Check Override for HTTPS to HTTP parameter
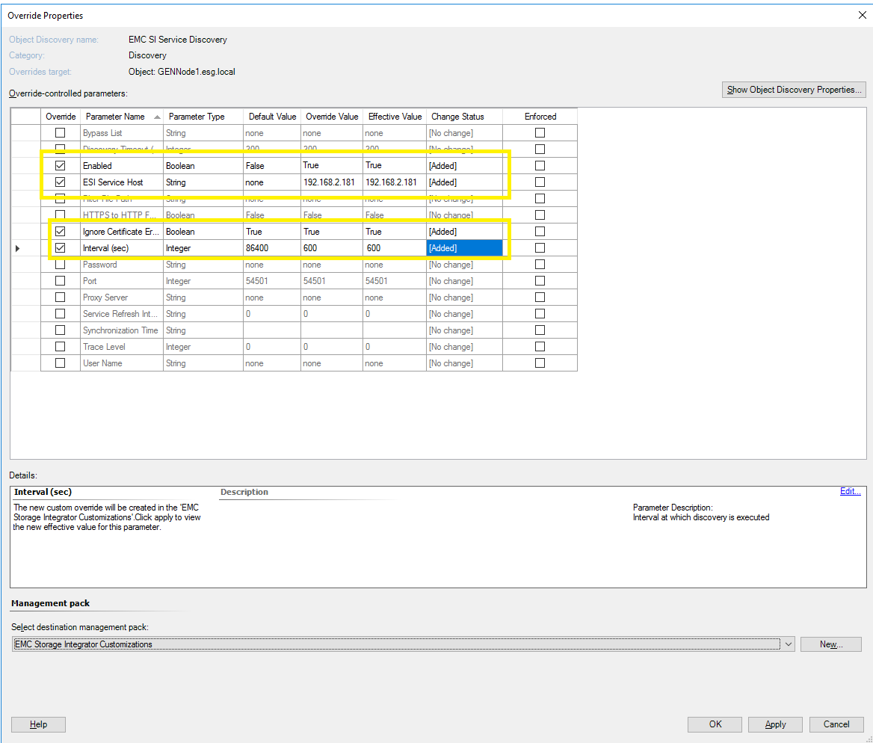This screenshot has width=873, height=743. coord(60,215)
